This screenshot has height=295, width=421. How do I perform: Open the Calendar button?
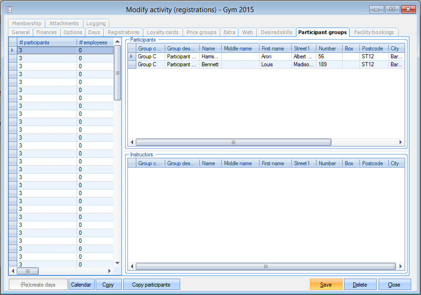pyautogui.click(x=81, y=284)
